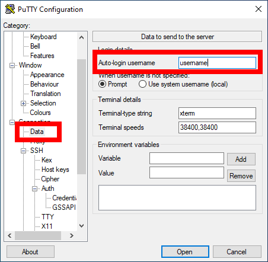Collapse the Window tree node

(12, 65)
